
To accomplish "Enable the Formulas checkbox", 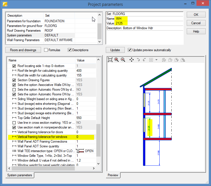I will click(x=46, y=50).
